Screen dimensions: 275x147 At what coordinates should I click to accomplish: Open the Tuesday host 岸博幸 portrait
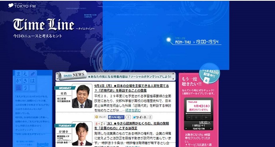(x=82, y=134)
